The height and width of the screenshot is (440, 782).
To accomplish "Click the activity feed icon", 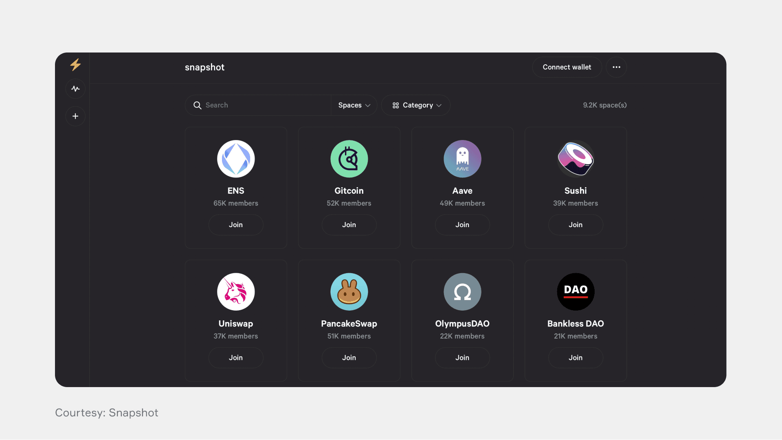I will tap(75, 89).
